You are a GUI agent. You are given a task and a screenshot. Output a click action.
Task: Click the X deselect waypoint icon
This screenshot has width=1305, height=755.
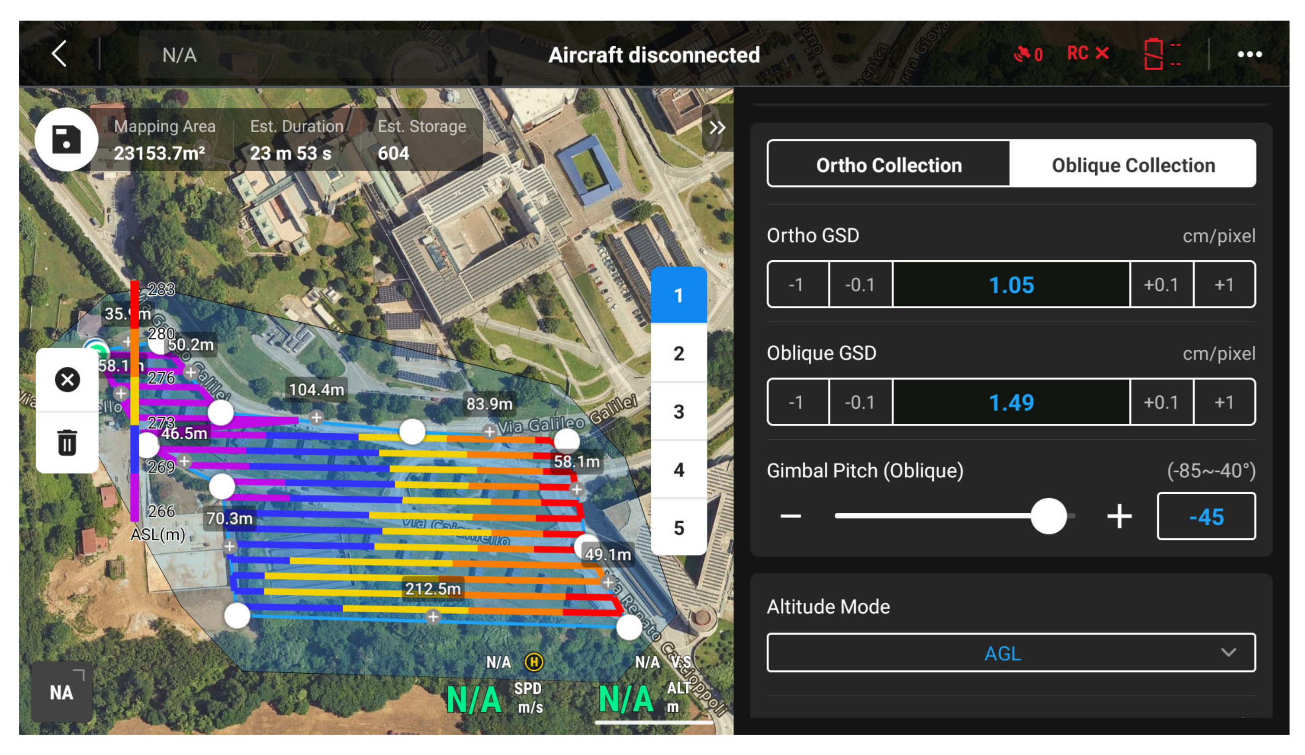(x=67, y=380)
